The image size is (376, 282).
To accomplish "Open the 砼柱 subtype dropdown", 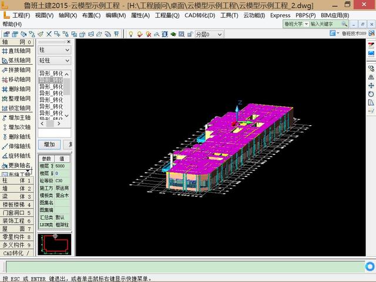I will [x=54, y=61].
